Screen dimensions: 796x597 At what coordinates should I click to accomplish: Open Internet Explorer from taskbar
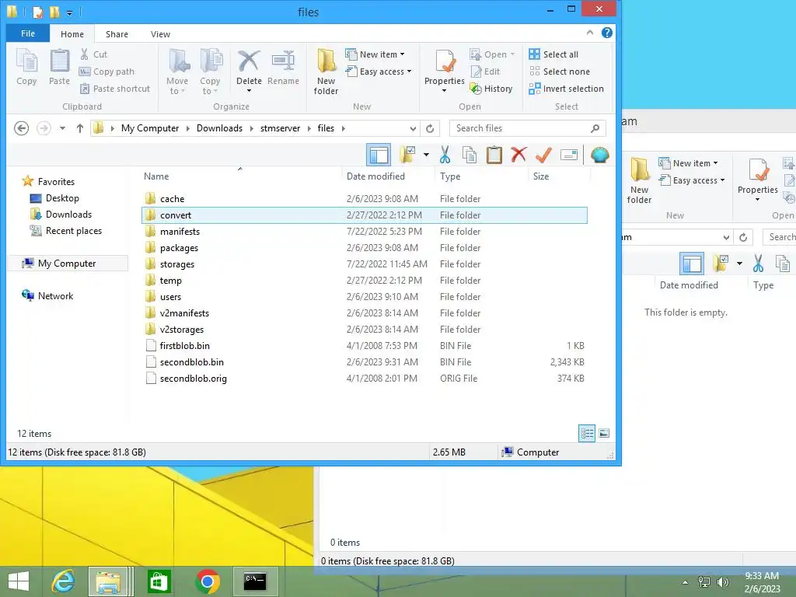click(64, 581)
